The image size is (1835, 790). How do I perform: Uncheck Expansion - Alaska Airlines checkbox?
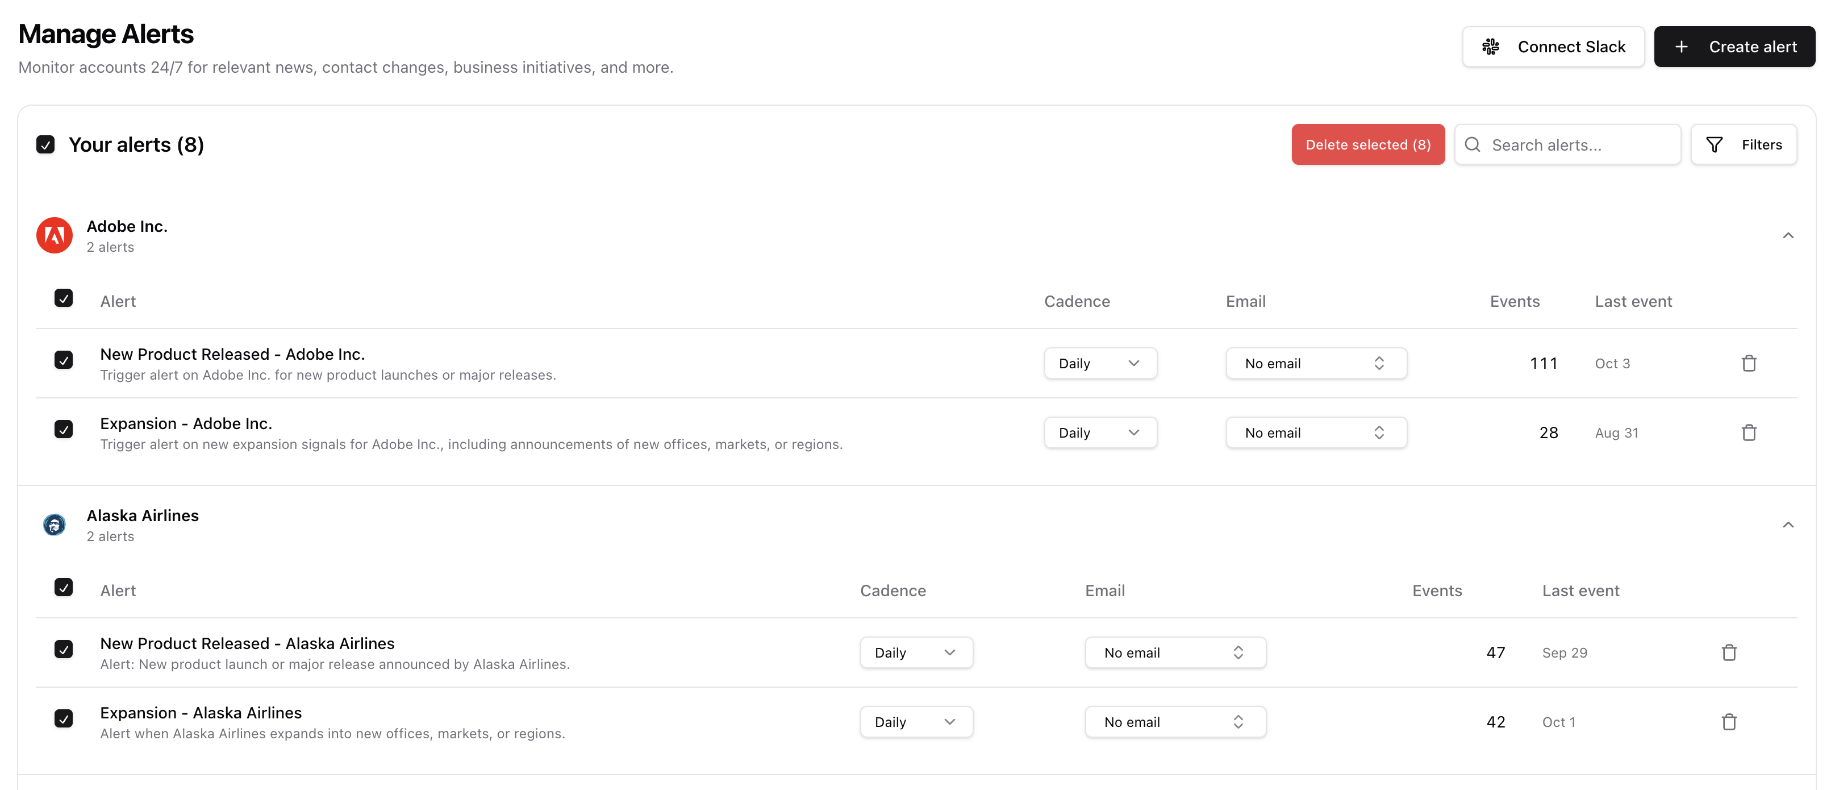click(64, 718)
